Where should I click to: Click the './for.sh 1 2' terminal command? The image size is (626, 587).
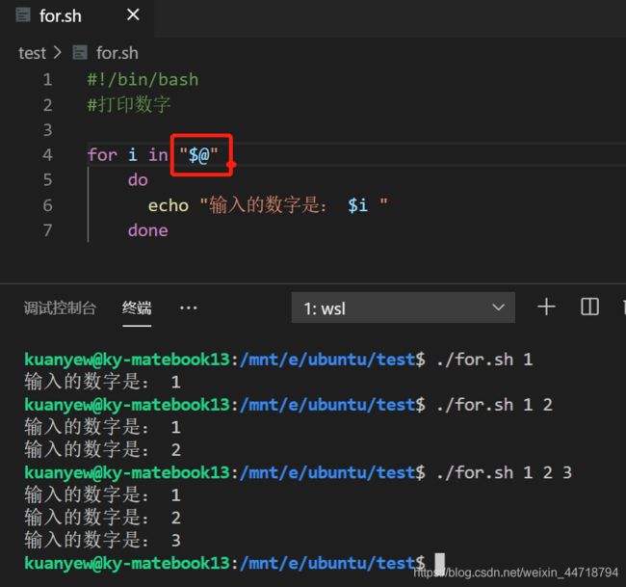click(494, 405)
